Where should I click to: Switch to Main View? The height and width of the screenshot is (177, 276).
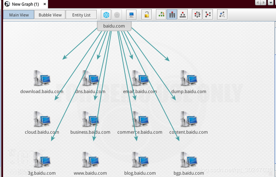(19, 15)
